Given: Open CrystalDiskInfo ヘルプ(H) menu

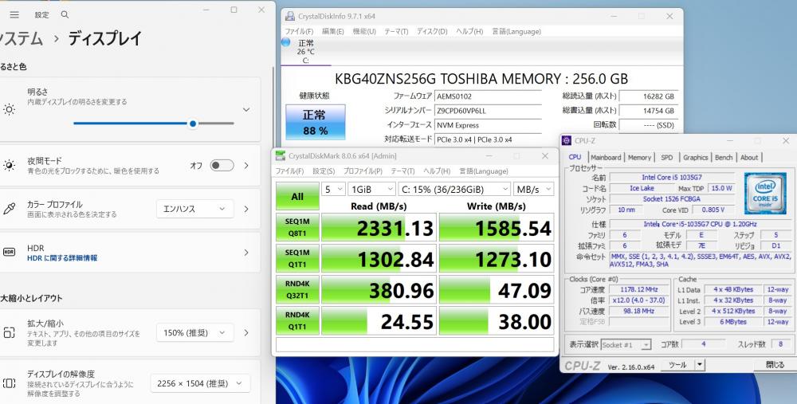Looking at the screenshot, I should pos(469,32).
